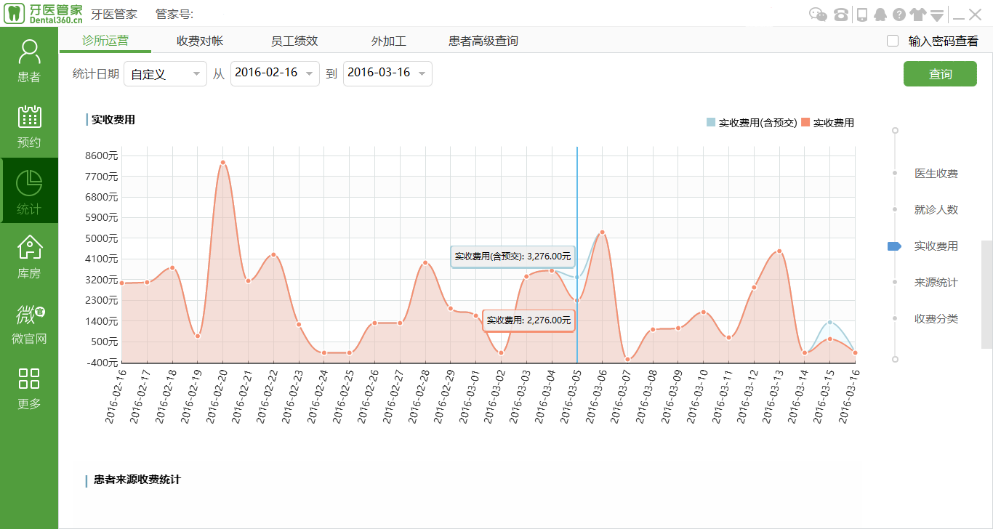Open the title bar dropdown triangle menu

point(937,15)
